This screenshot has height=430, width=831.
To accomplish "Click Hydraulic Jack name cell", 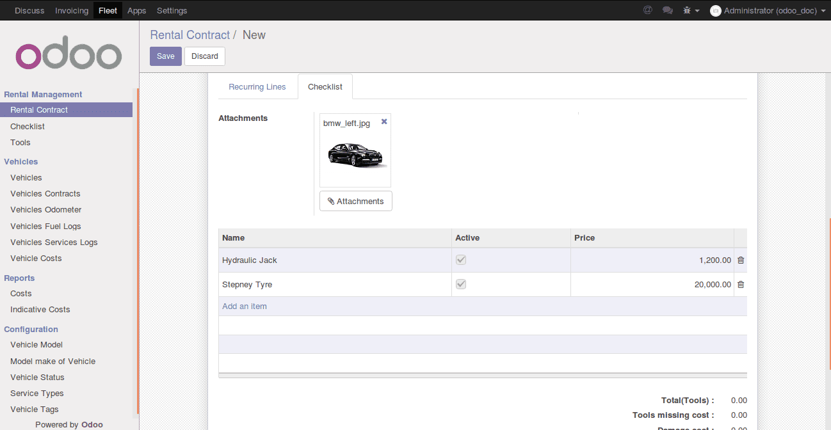I will point(335,260).
